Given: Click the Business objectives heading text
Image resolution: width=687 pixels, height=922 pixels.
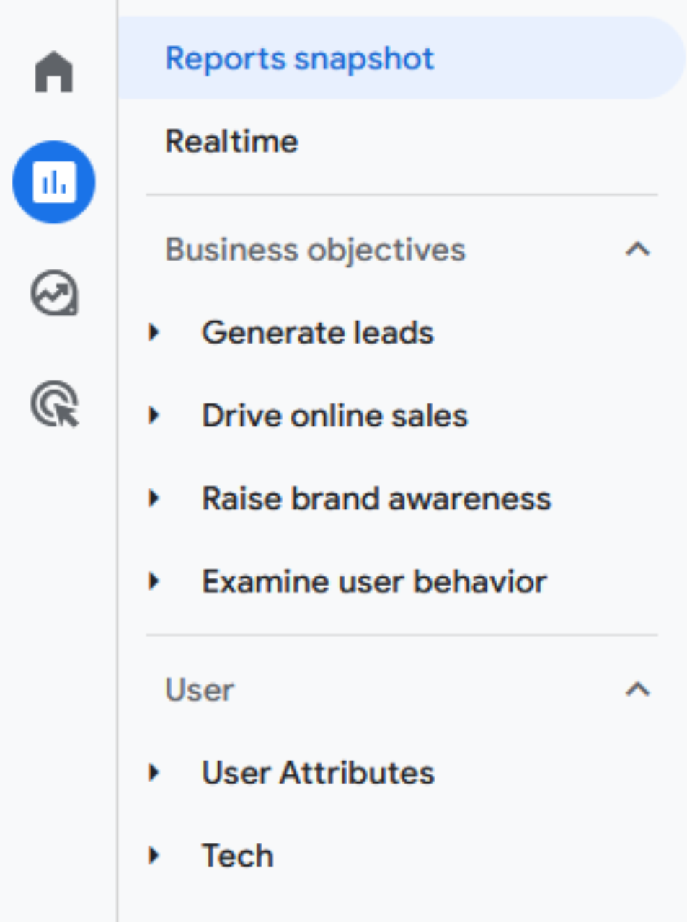Looking at the screenshot, I should 315,250.
